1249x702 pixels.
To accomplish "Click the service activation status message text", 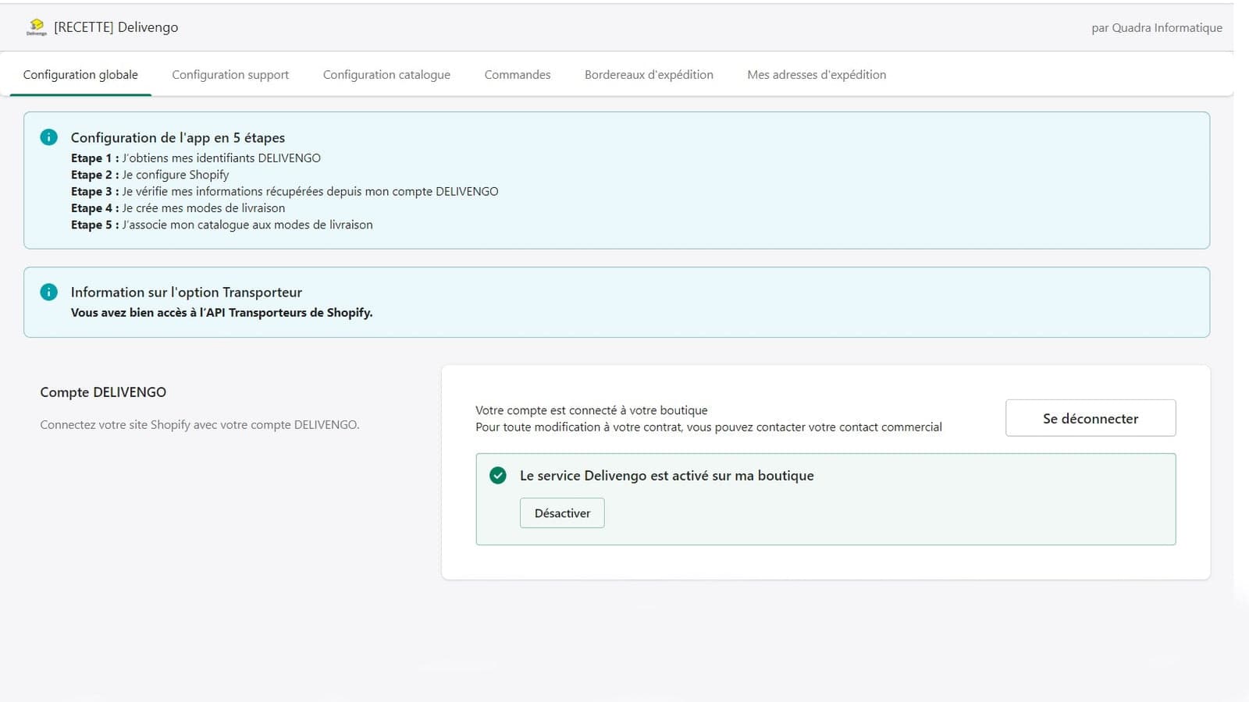I will coord(667,475).
